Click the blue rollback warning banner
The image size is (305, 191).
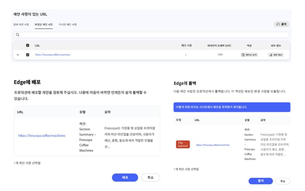(232, 107)
